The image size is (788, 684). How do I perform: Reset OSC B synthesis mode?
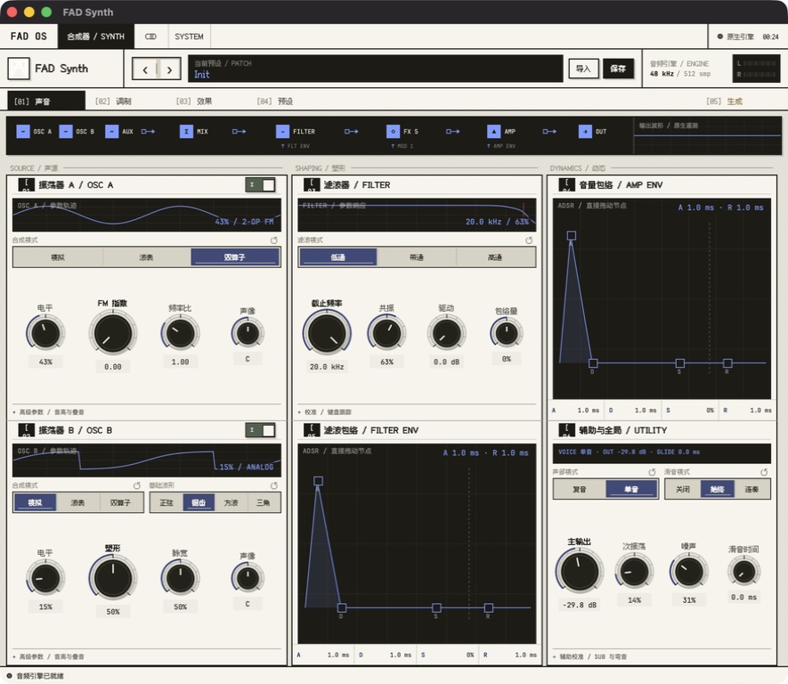pos(137,485)
